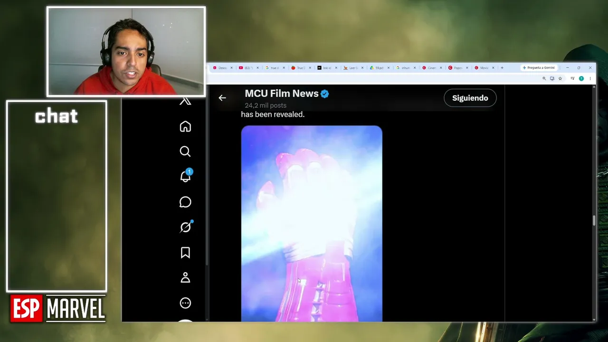
Task: Close the Leer S... tab
Action: (362, 68)
